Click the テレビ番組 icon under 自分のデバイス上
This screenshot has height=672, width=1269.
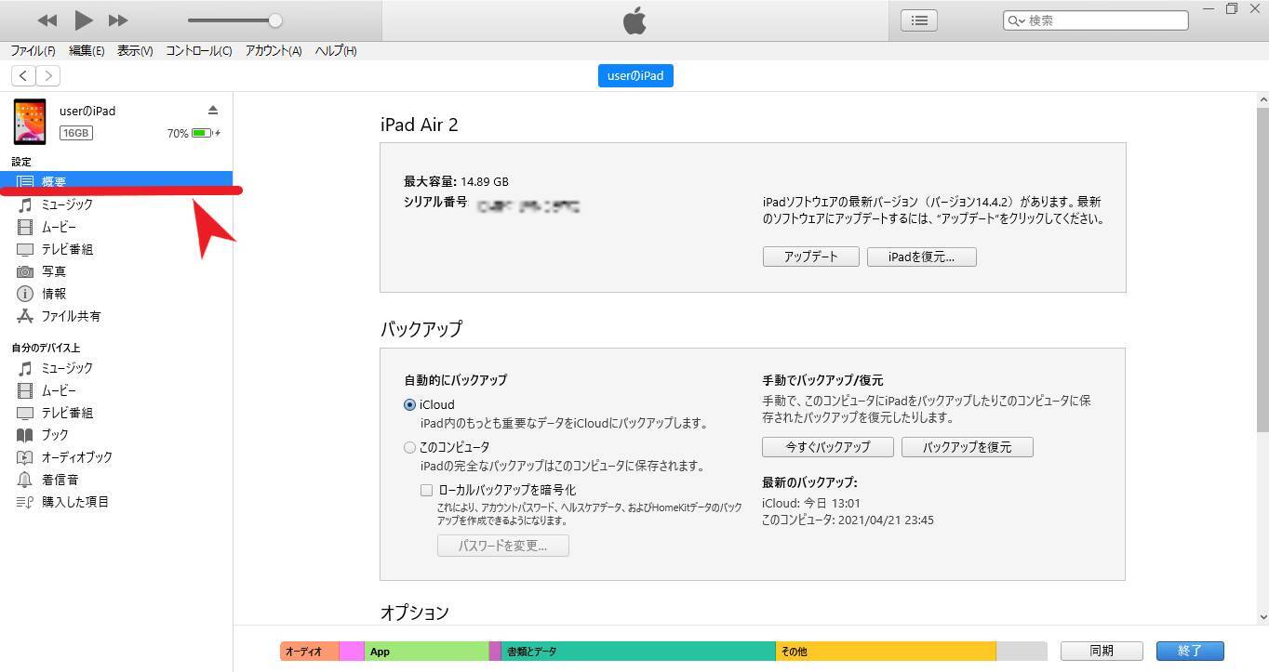click(x=25, y=413)
